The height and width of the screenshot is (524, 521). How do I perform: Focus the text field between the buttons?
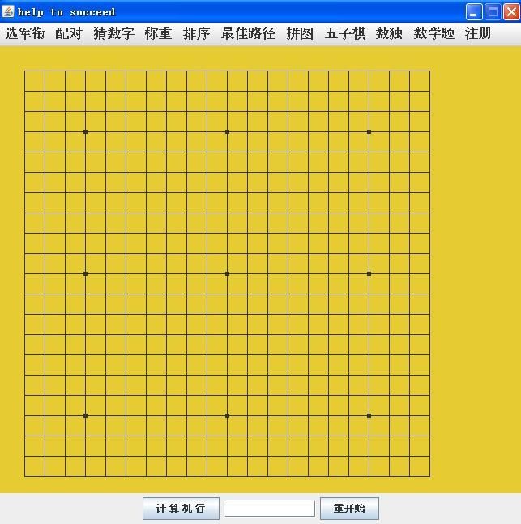(269, 509)
